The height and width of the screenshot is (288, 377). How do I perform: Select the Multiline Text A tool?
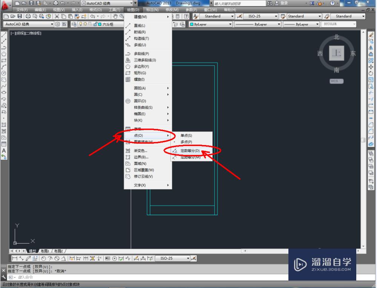4,151
